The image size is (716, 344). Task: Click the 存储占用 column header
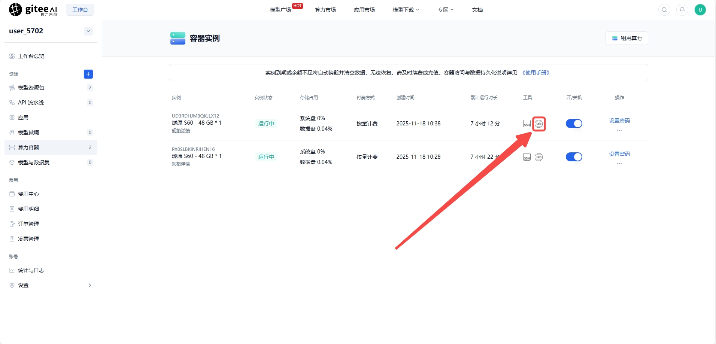(x=309, y=98)
